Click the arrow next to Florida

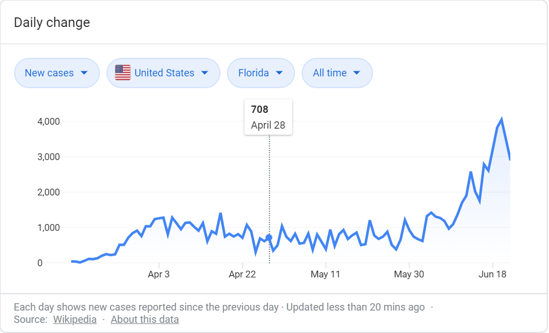point(279,73)
